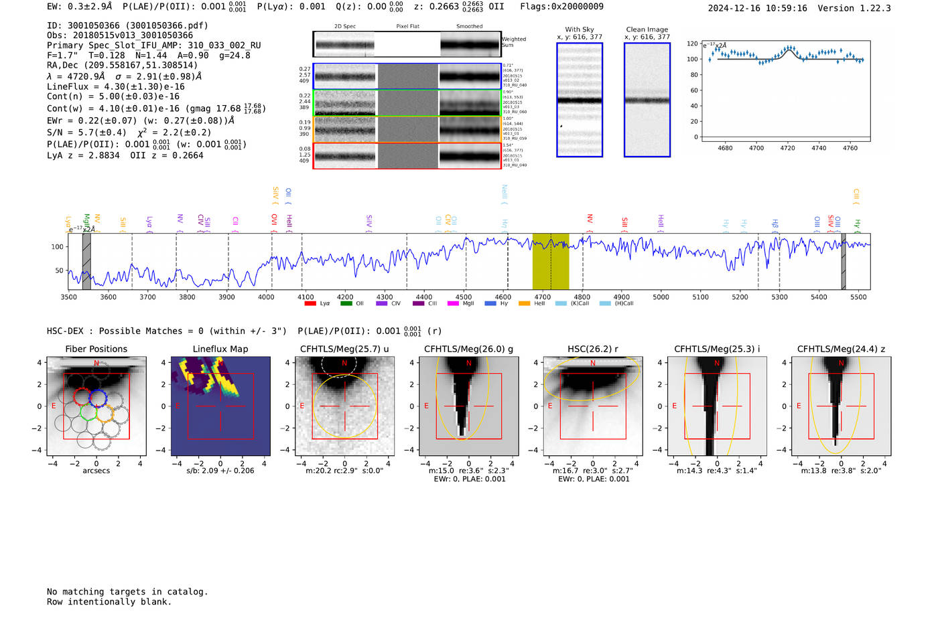
Task: Click the hatched gray band near 5460
Action: point(844,262)
